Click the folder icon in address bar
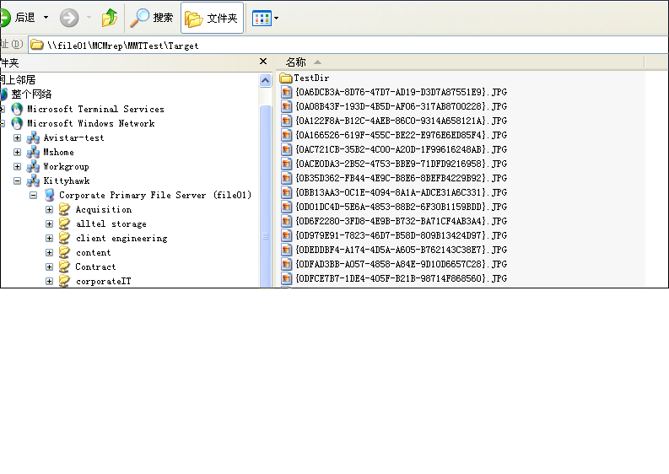The height and width of the screenshot is (474, 669). tap(37, 45)
